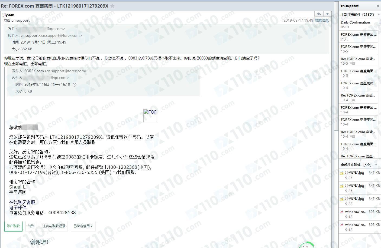
Task: Click the broken FOREX logo image
Action: (x=150, y=115)
